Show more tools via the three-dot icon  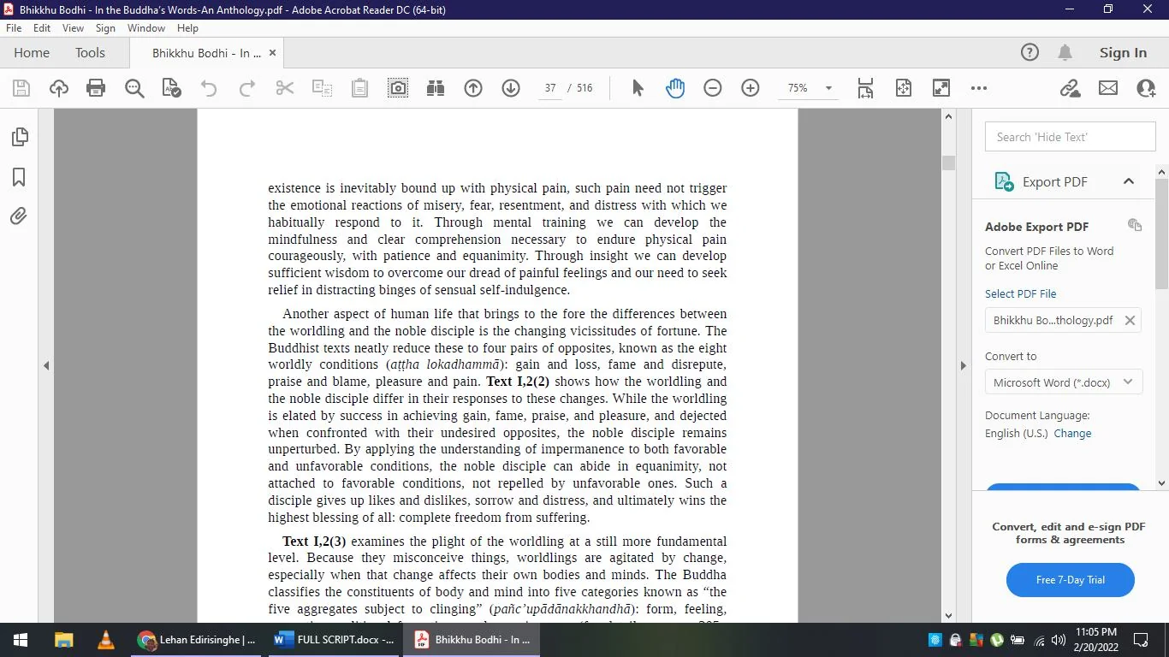coord(979,88)
